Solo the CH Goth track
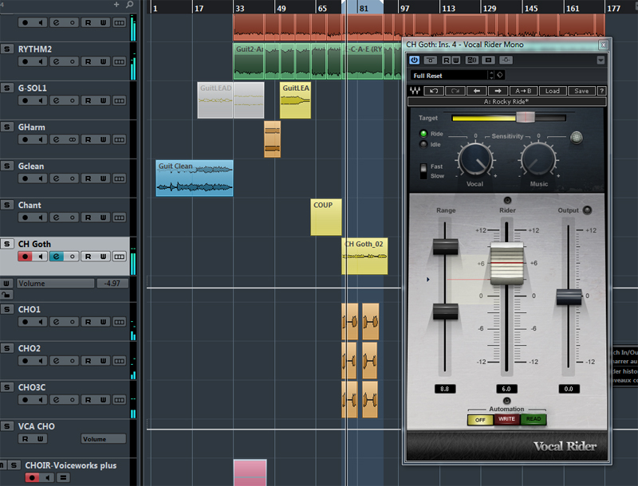The width and height of the screenshot is (638, 486). [x=6, y=244]
